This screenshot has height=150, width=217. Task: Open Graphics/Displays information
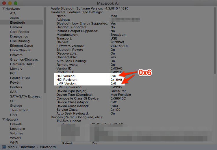tap(24, 59)
